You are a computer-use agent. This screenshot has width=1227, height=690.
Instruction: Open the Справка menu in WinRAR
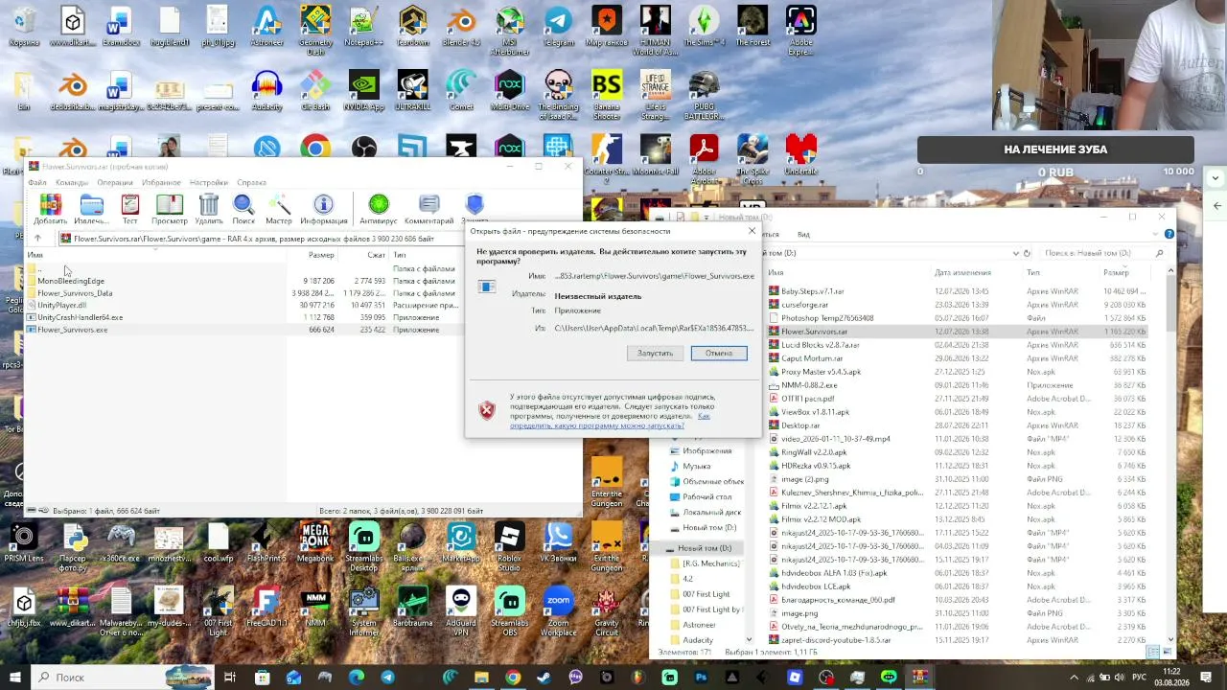click(251, 182)
